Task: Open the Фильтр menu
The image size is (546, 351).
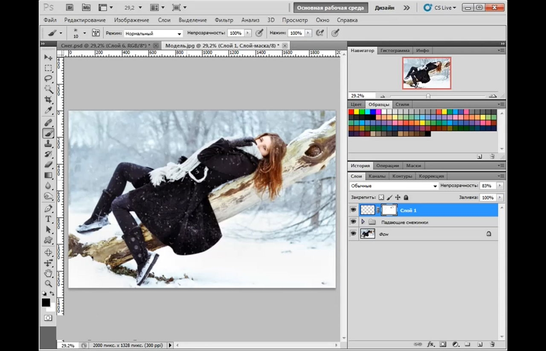Action: pos(224,20)
